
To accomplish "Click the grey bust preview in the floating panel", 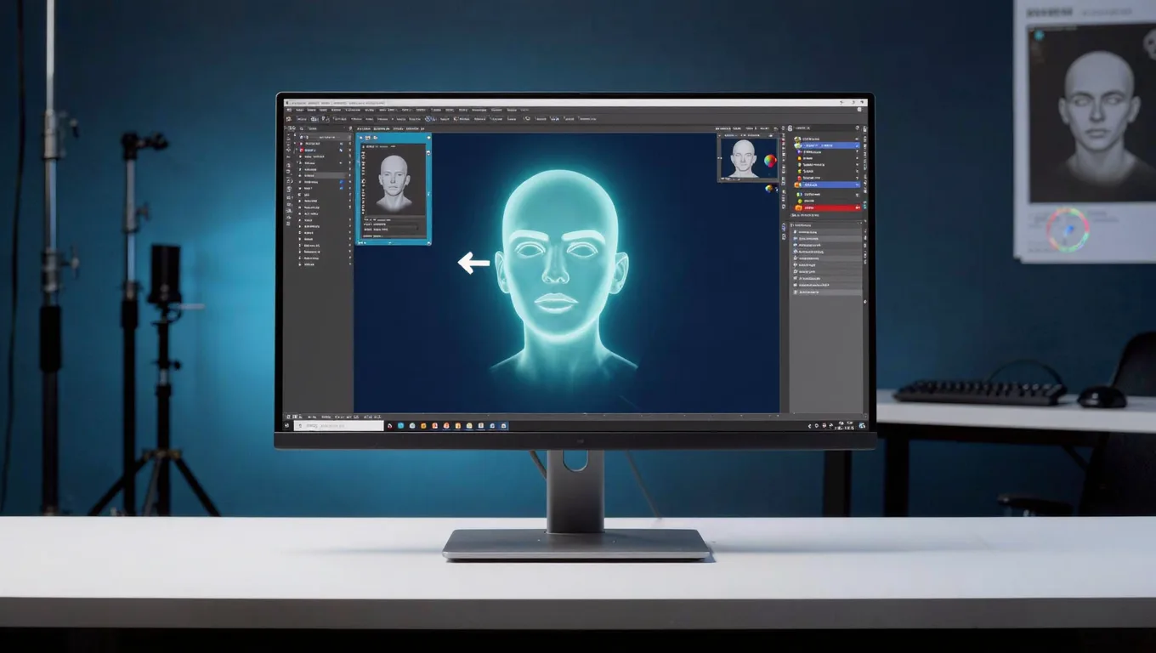I will pos(394,184).
